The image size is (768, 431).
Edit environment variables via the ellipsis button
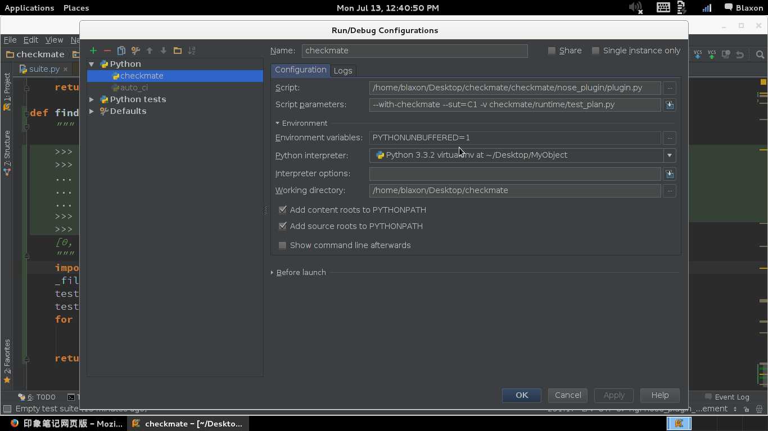click(669, 138)
